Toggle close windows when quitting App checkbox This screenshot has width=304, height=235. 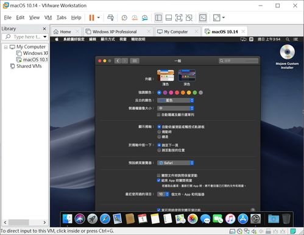(158, 181)
